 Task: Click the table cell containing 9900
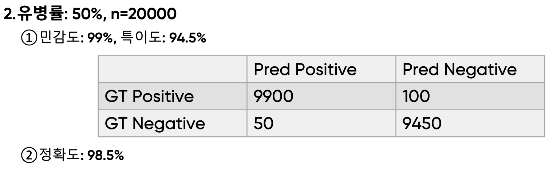tap(321, 96)
